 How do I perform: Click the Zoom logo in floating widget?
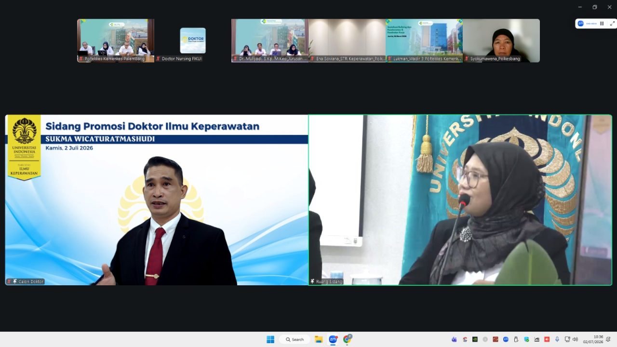580,24
